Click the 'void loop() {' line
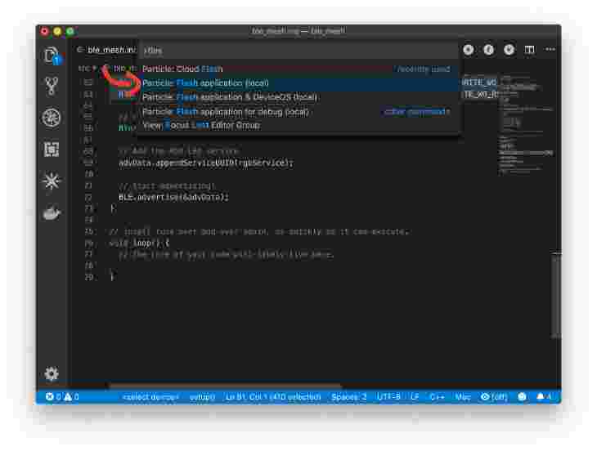 pyautogui.click(x=139, y=243)
